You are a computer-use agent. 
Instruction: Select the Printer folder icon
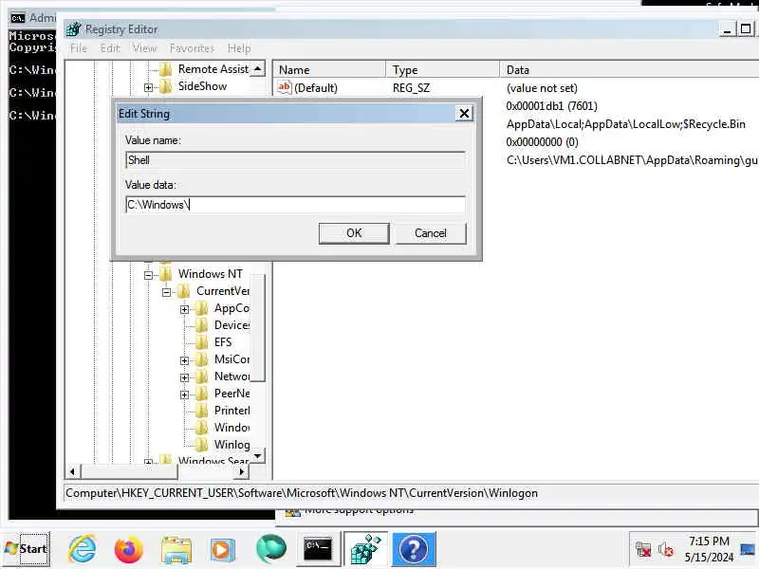(202, 411)
